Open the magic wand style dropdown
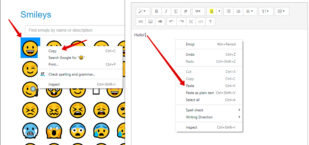309x145 pixels. 143,11
